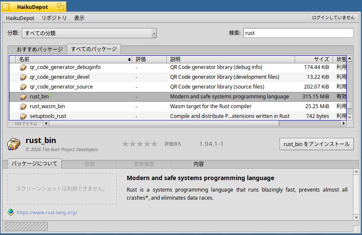Viewport: 362px width, 235px height.
Task: Click the globe icon beside the website link
Action: pyautogui.click(x=11, y=212)
